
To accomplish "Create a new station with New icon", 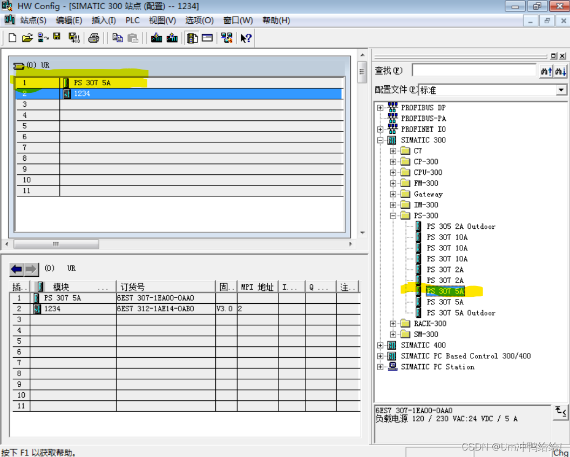I will pos(12,38).
